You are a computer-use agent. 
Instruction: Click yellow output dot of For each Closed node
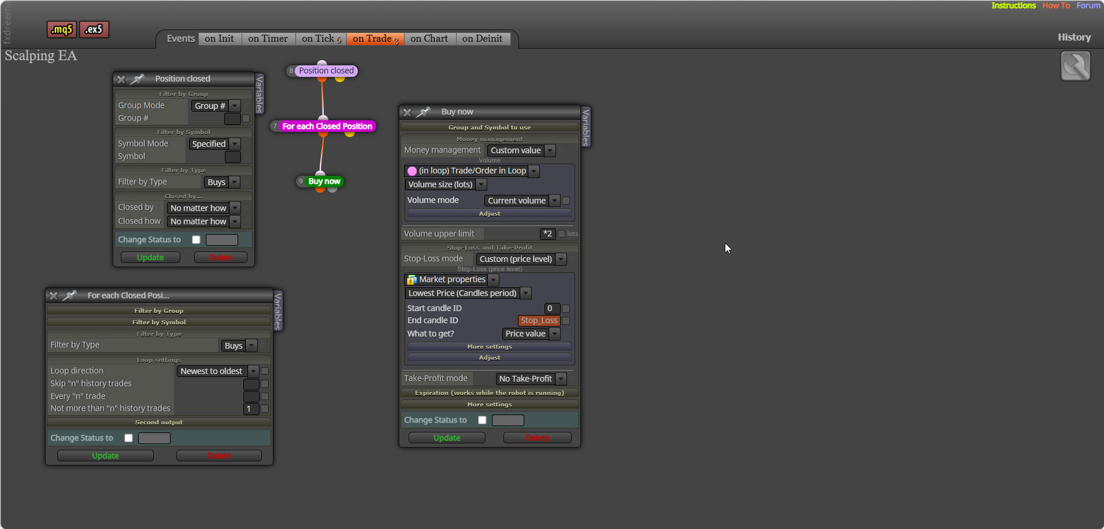coord(350,134)
